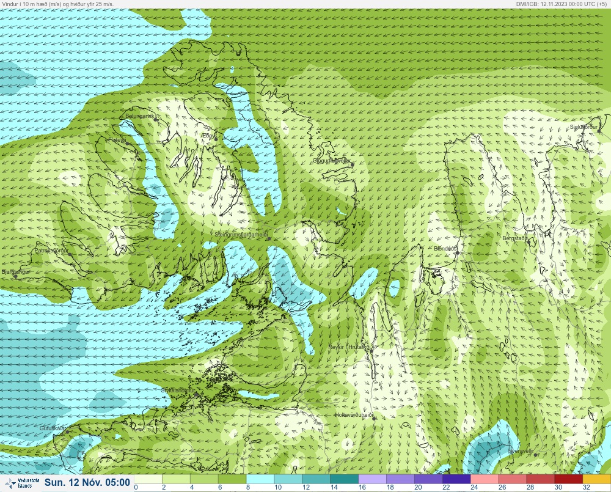Click the cyan 10–12 m/s swatch
This screenshot has height=492, width=611.
(x=288, y=479)
